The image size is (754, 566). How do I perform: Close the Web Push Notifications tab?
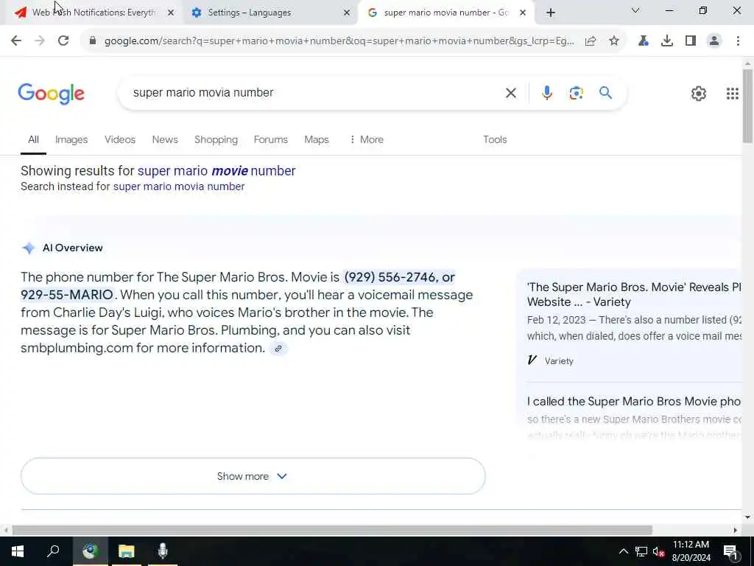click(x=171, y=13)
